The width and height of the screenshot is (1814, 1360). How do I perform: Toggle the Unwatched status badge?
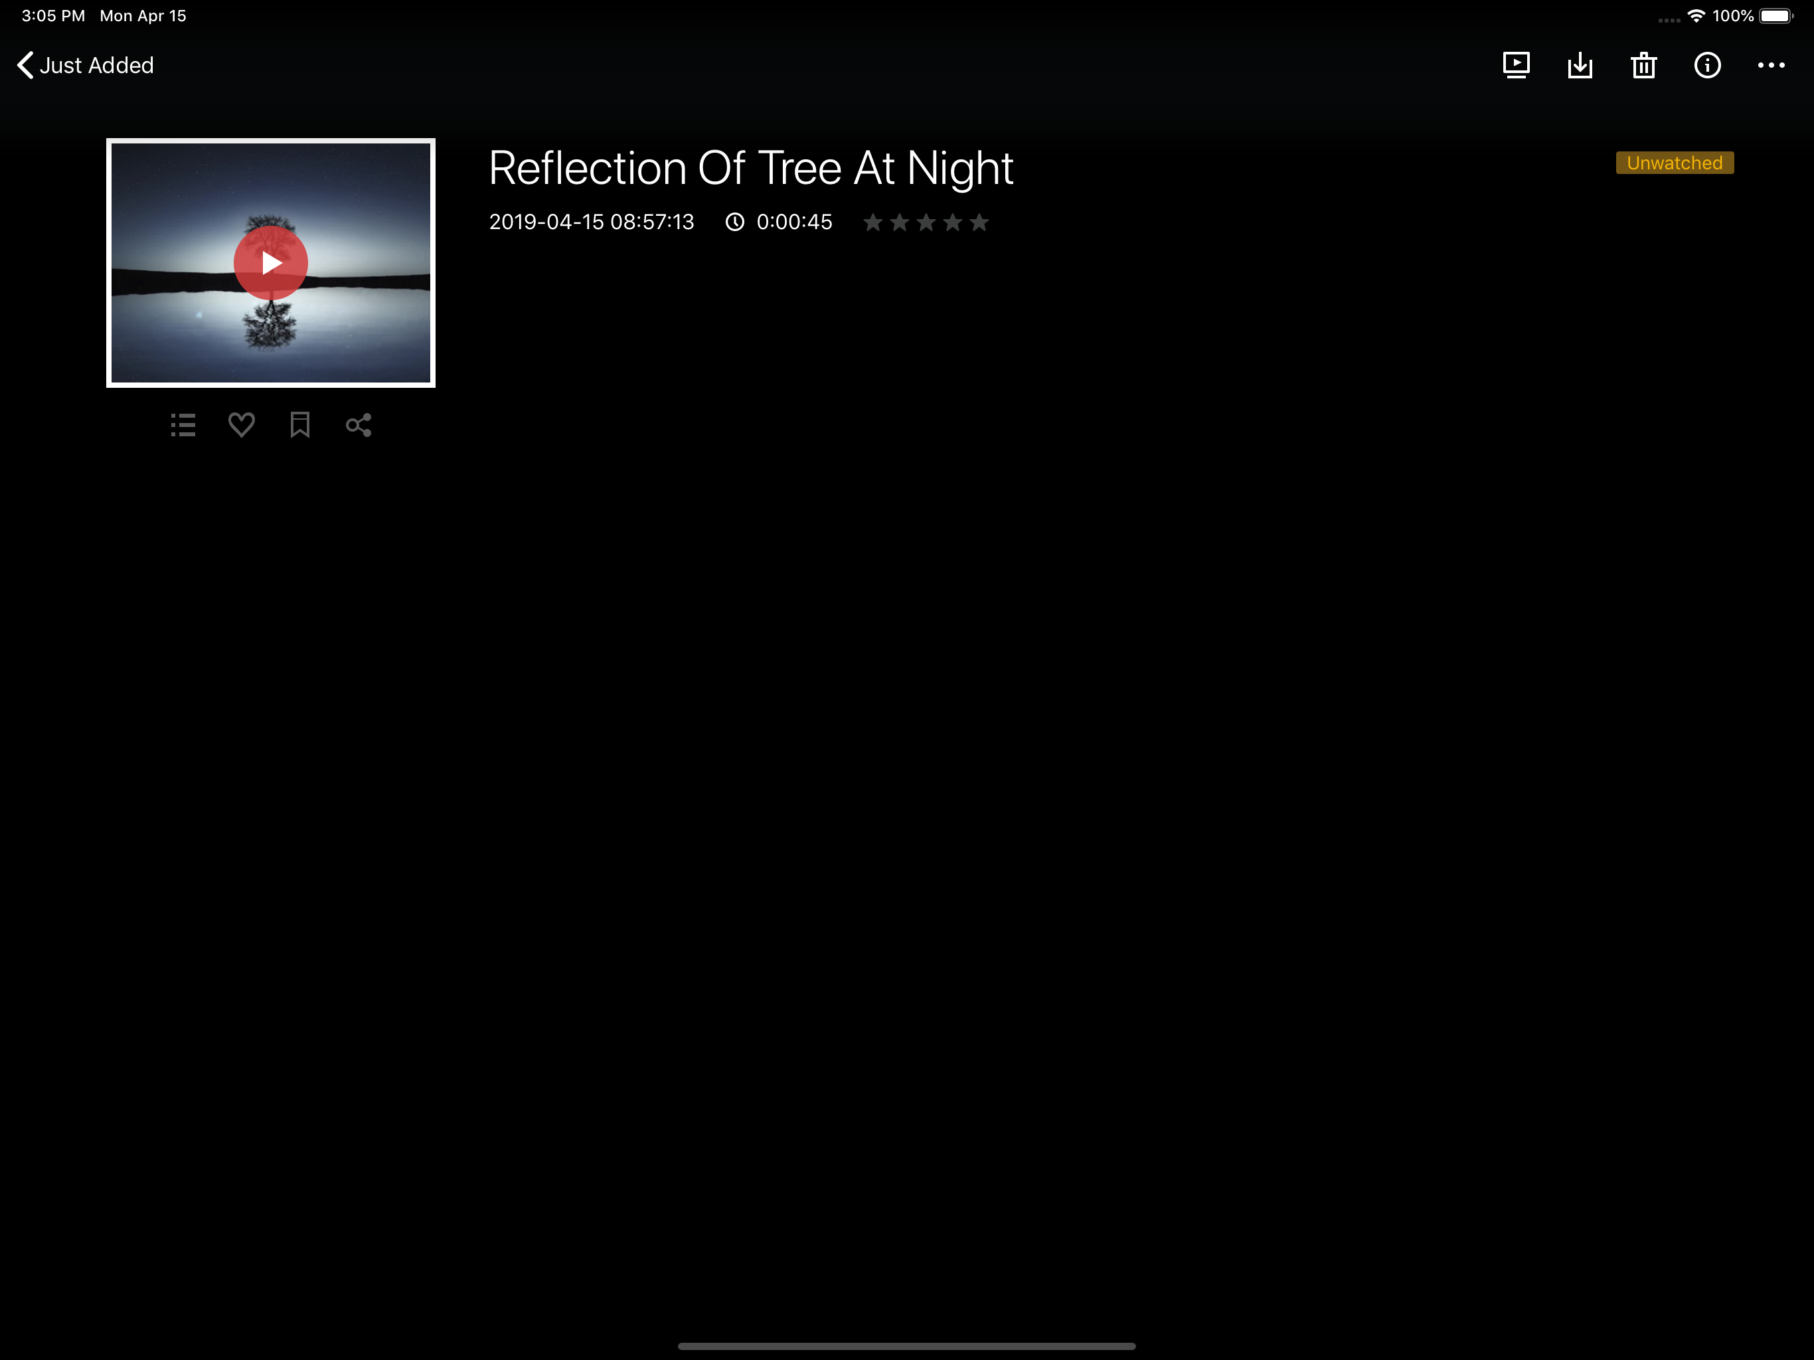(x=1674, y=163)
